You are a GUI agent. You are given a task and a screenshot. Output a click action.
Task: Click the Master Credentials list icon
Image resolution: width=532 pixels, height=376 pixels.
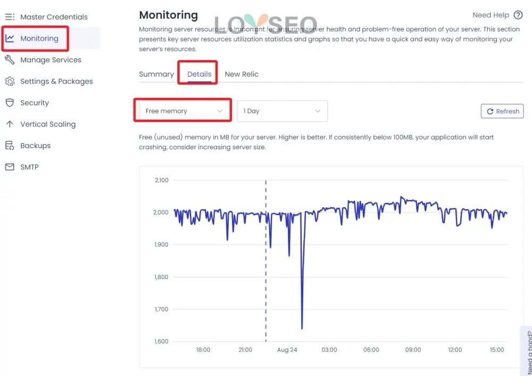pyautogui.click(x=10, y=17)
